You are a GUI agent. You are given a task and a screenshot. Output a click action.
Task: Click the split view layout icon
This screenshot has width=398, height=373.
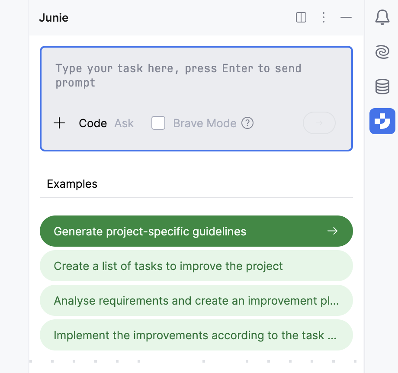tap(301, 17)
